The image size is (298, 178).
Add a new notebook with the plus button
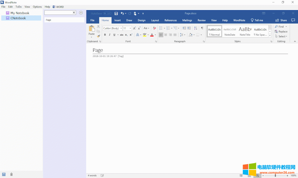click(81, 12)
